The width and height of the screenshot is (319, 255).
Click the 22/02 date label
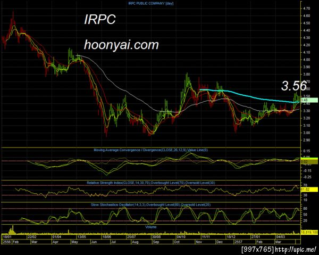click(32, 237)
